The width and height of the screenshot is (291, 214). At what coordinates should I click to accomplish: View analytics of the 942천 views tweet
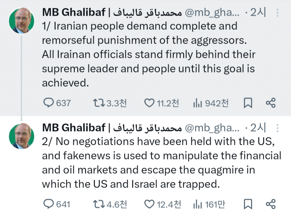click(x=198, y=103)
